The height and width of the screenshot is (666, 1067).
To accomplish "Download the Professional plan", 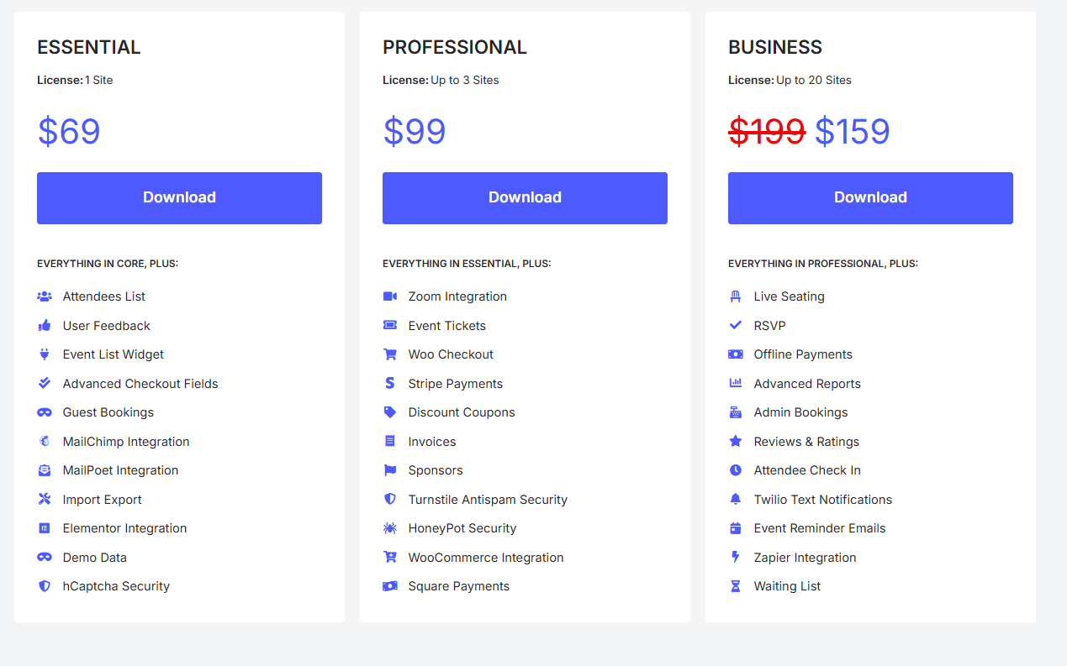I will (525, 198).
